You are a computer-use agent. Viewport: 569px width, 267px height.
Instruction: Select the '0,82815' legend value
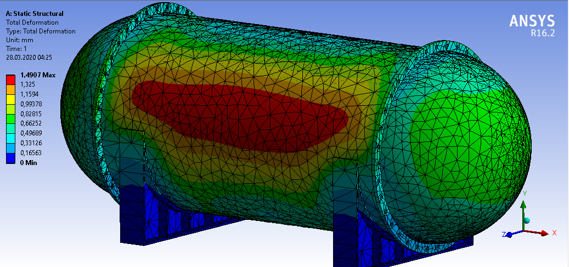click(31, 114)
